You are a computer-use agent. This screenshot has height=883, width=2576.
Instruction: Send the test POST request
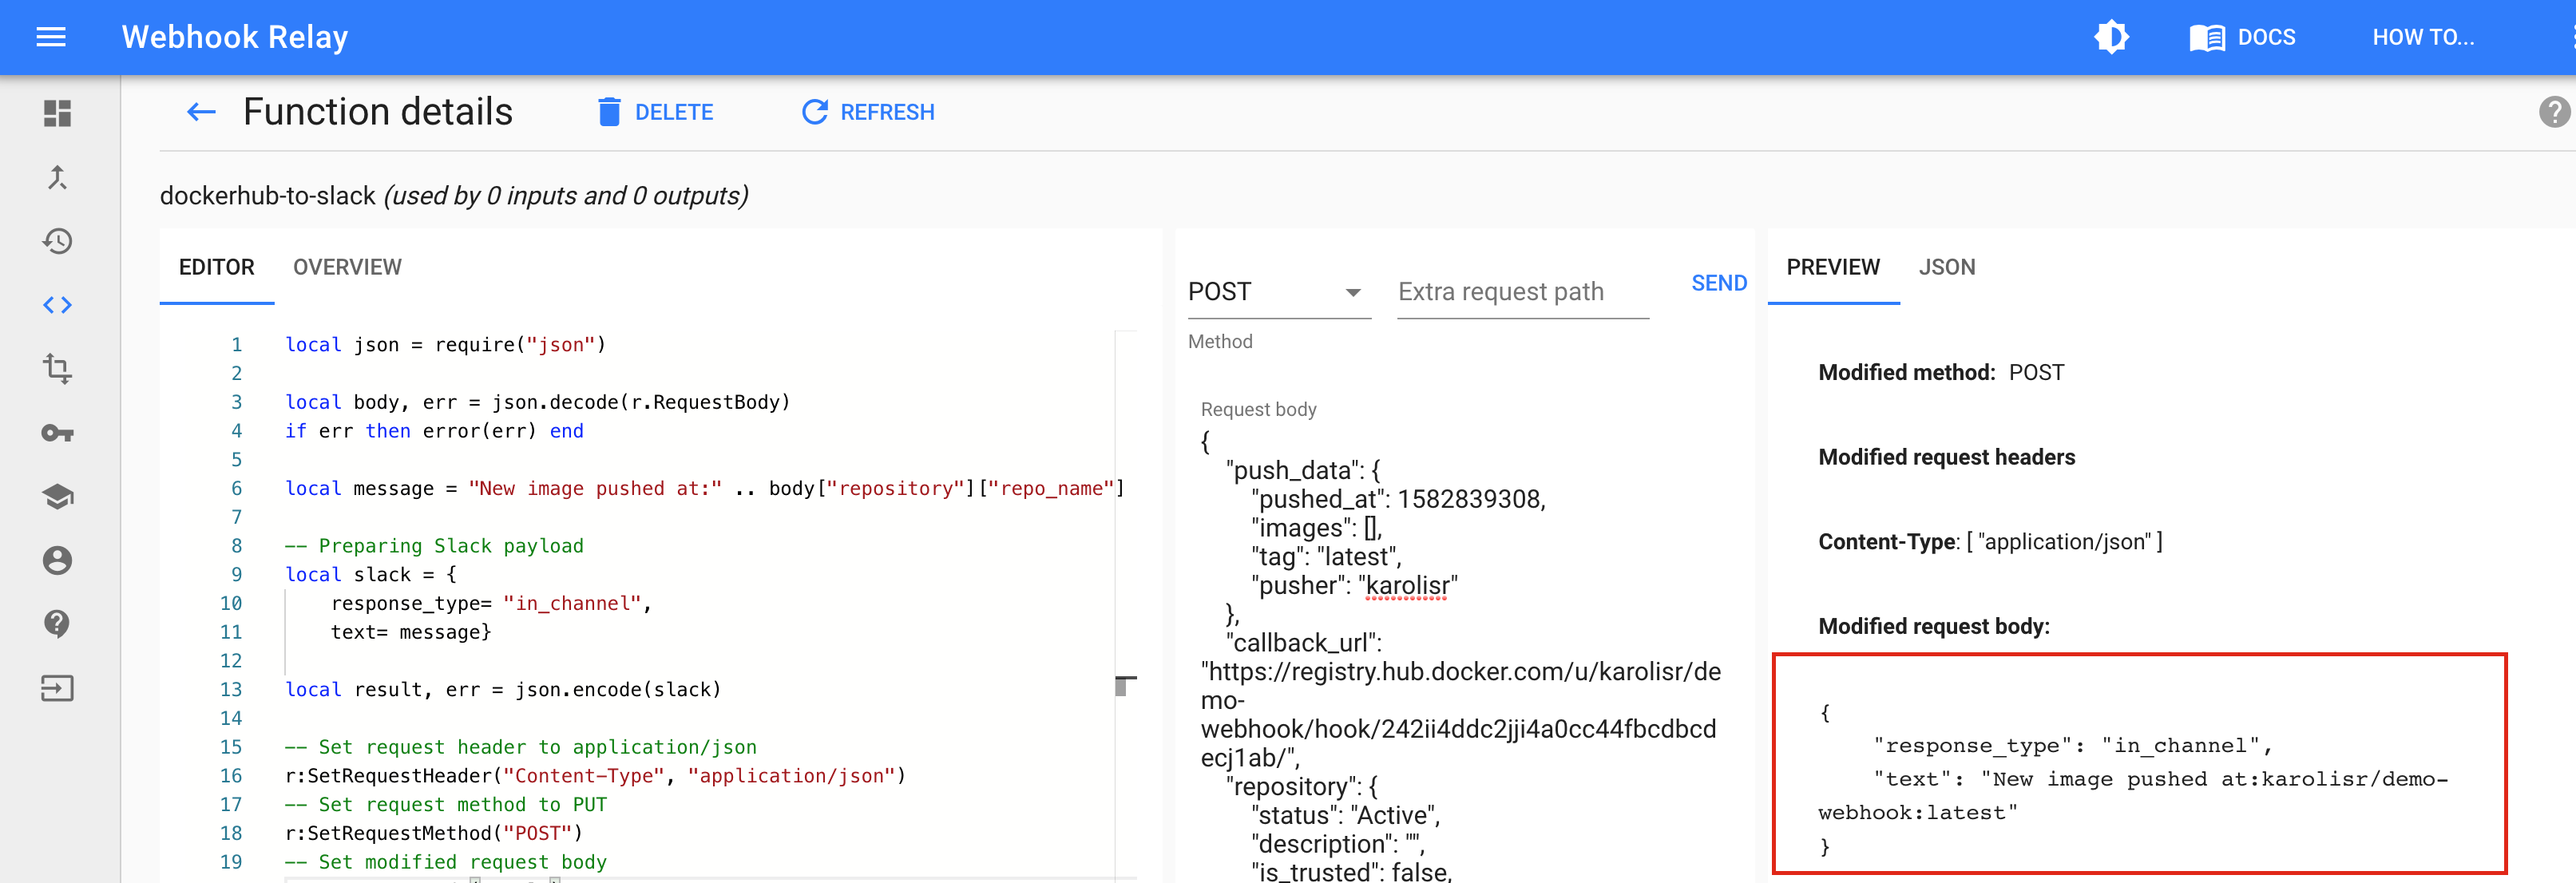(1718, 283)
